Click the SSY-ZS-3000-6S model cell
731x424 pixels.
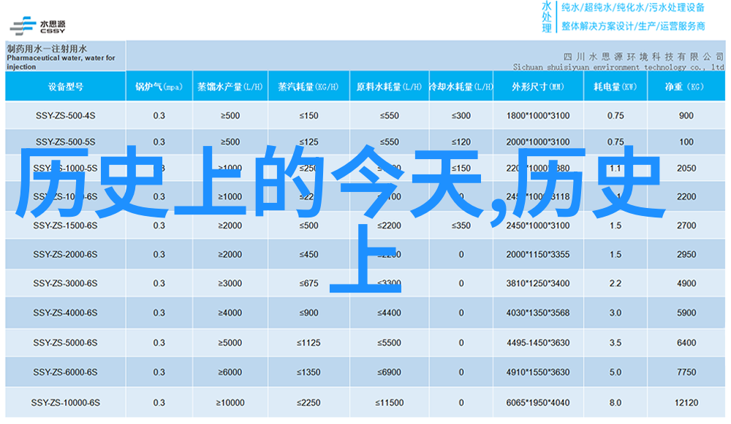(x=65, y=283)
